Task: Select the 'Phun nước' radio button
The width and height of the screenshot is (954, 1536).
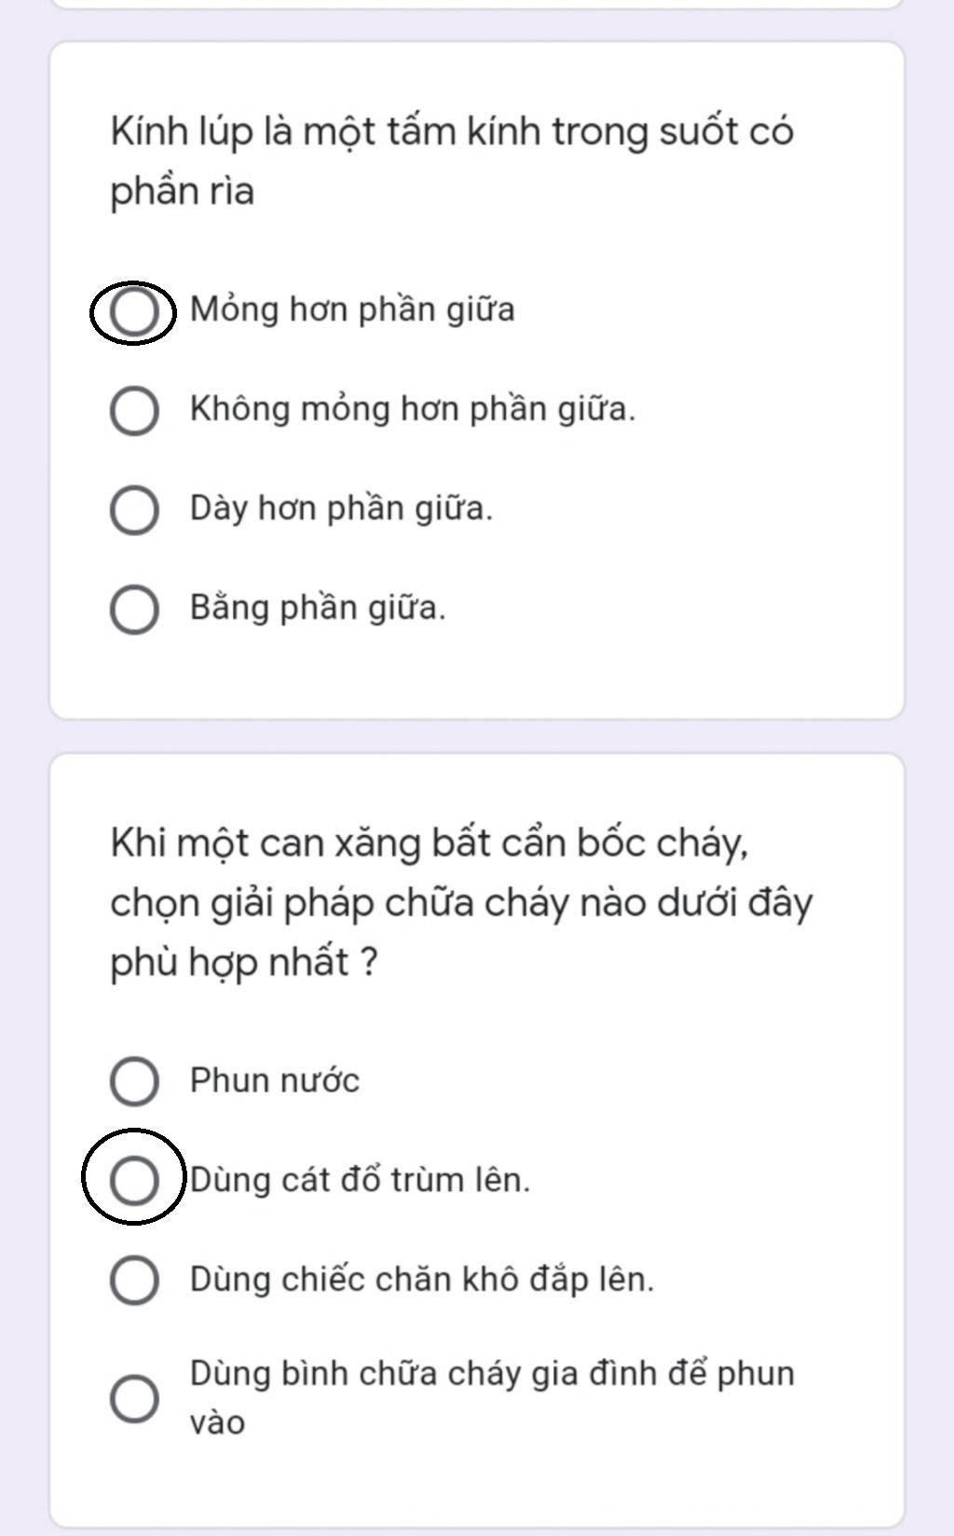Action: tap(134, 1081)
